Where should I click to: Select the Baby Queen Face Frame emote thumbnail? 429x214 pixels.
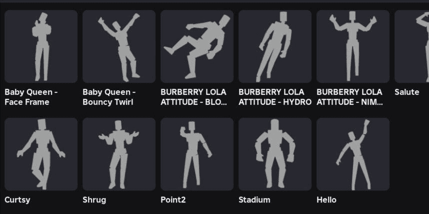tap(41, 46)
